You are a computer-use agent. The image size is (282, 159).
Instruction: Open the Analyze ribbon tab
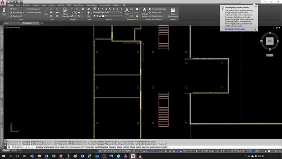[x=36, y=5]
